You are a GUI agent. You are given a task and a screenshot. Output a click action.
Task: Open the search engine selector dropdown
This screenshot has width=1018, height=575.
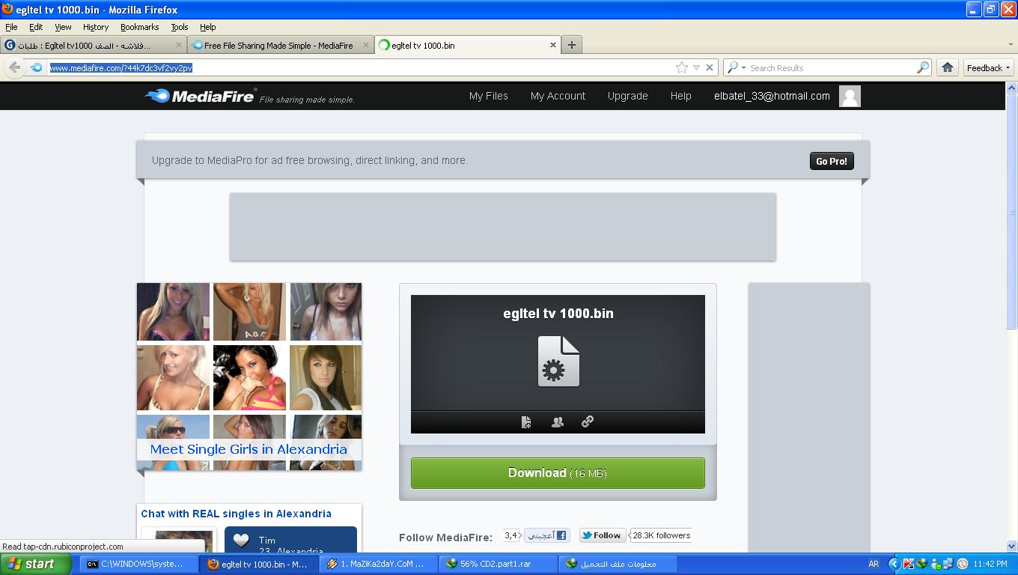736,67
